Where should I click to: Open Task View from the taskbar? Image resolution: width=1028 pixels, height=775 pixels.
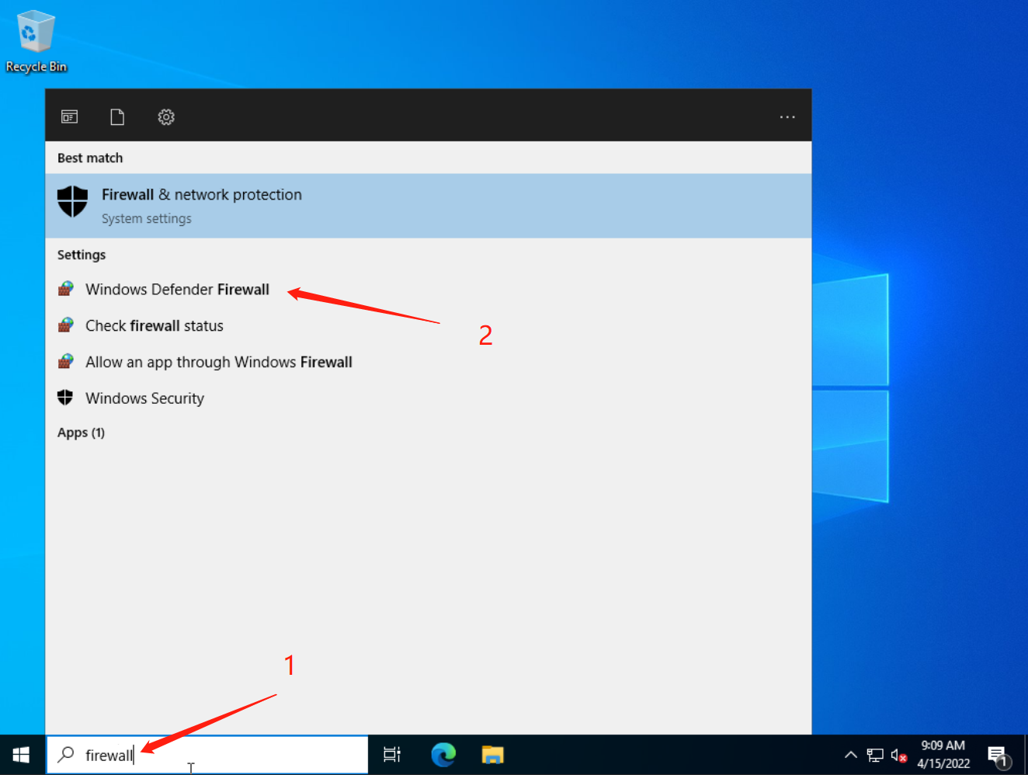[392, 755]
